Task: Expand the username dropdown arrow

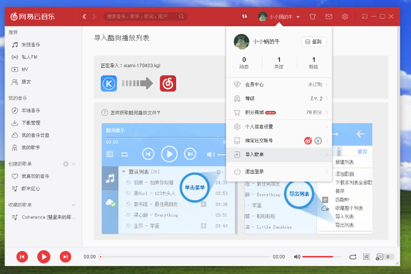Action: pyautogui.click(x=298, y=17)
